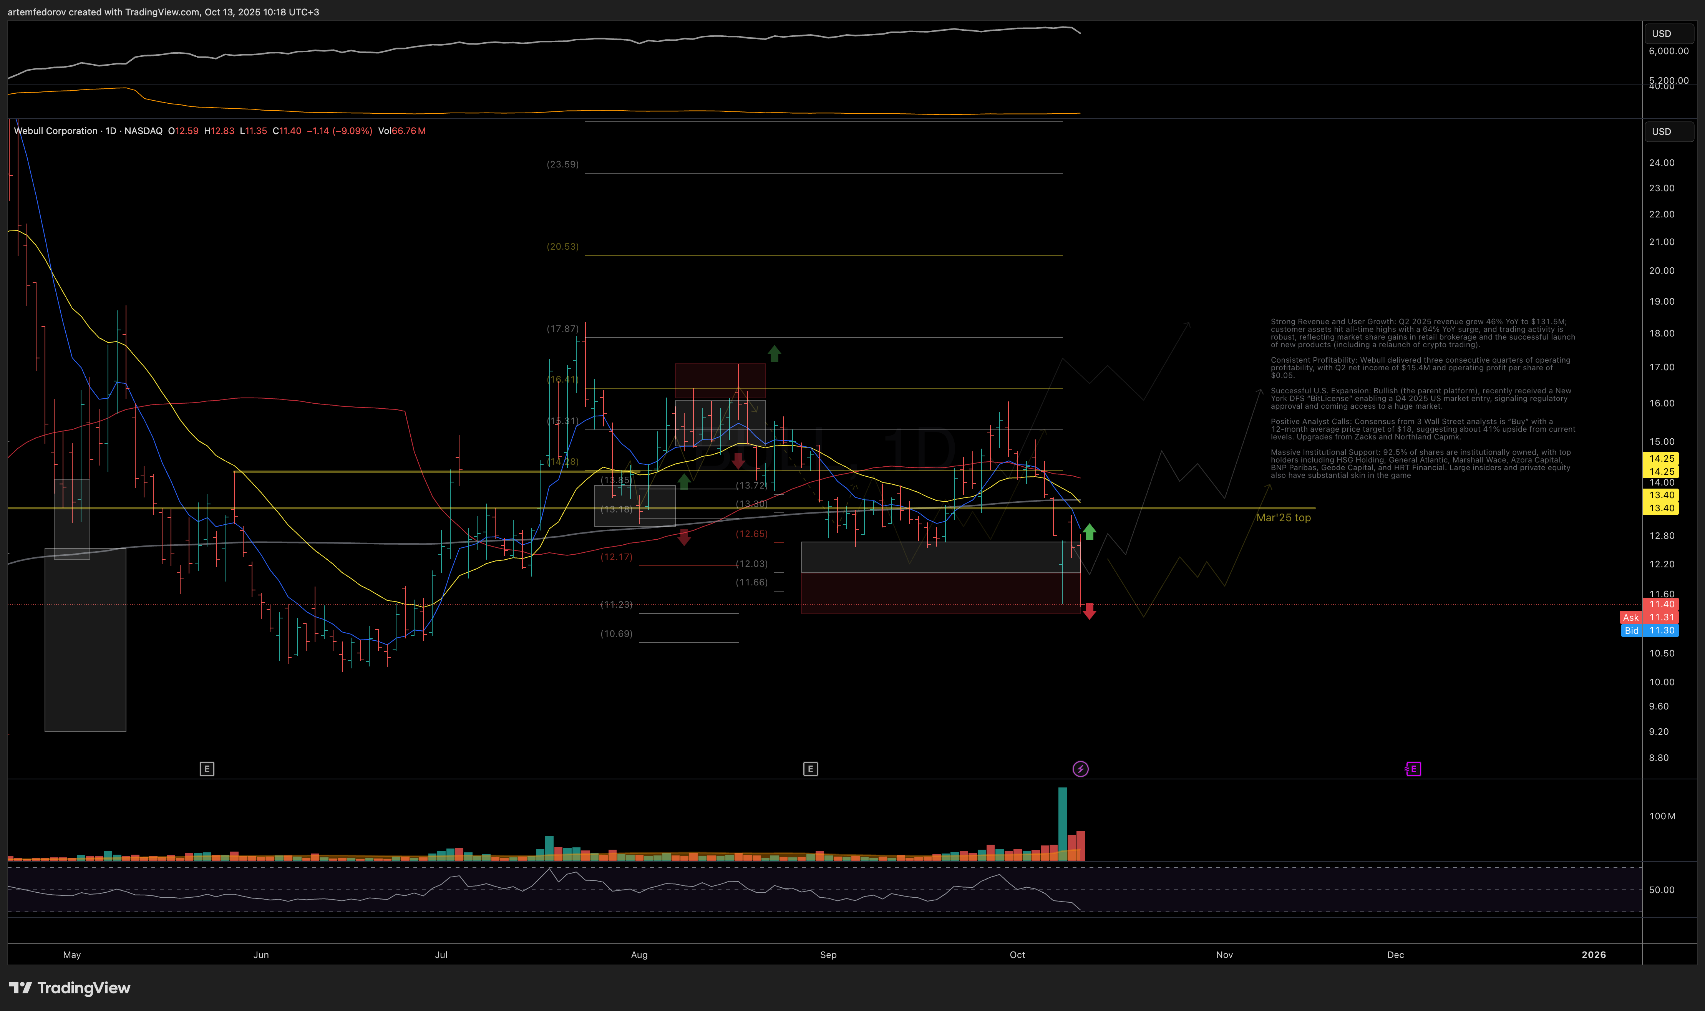Click the purple lightning event marker
1705x1011 pixels.
pos(1080,769)
